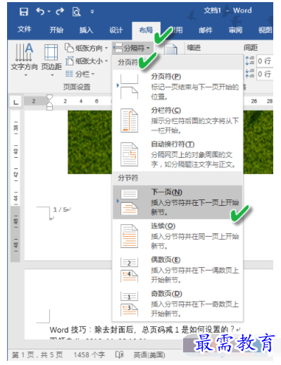Click the 页边距 dropdown arrow

tap(52, 75)
